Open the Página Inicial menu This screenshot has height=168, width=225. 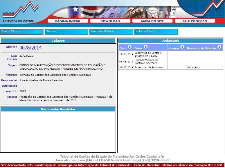tap(68, 21)
